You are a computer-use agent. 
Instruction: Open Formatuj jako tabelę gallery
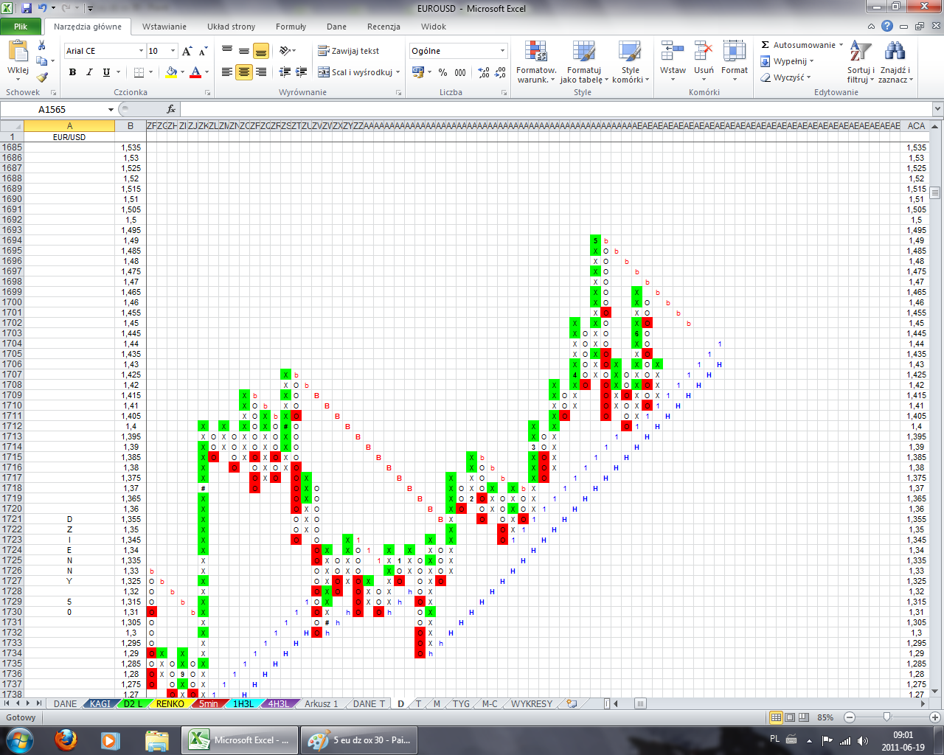point(583,62)
